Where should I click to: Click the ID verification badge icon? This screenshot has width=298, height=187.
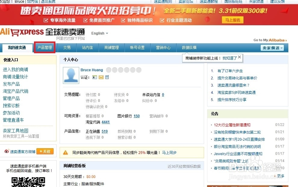[x=95, y=77]
